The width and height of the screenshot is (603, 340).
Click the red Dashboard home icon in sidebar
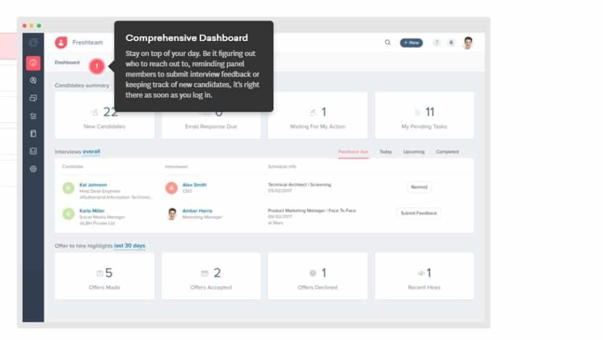click(x=33, y=63)
